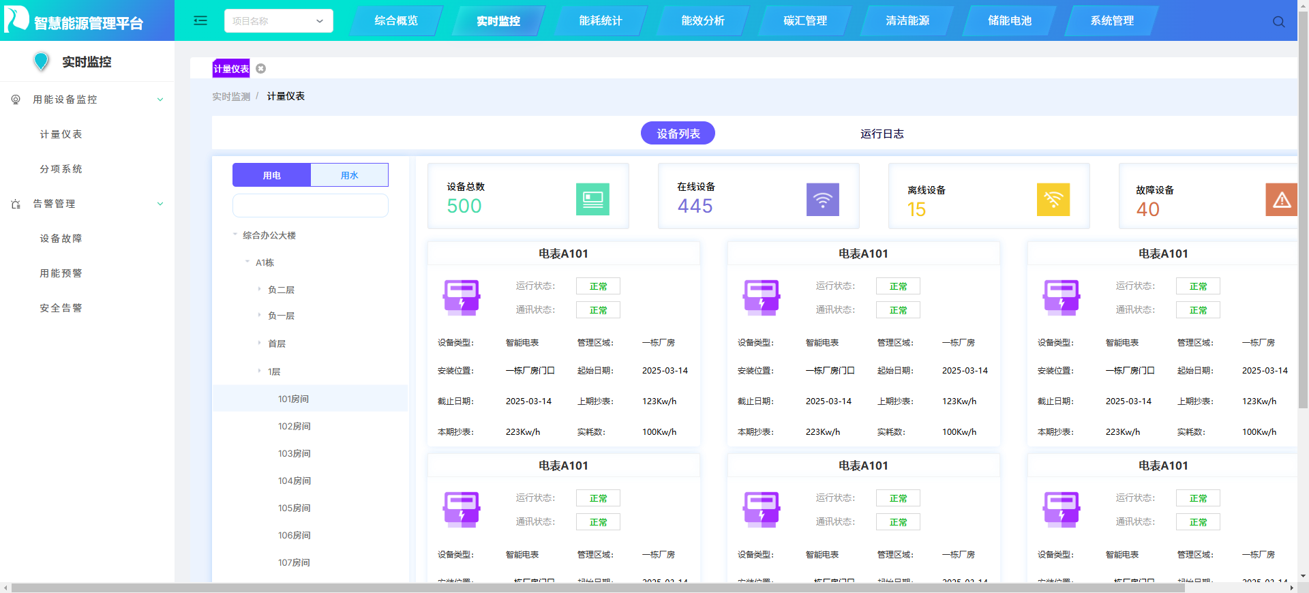Viewport: 1309px width, 593px height.
Task: Click meter icon in top-left 电表A101 card
Action: [x=462, y=297]
